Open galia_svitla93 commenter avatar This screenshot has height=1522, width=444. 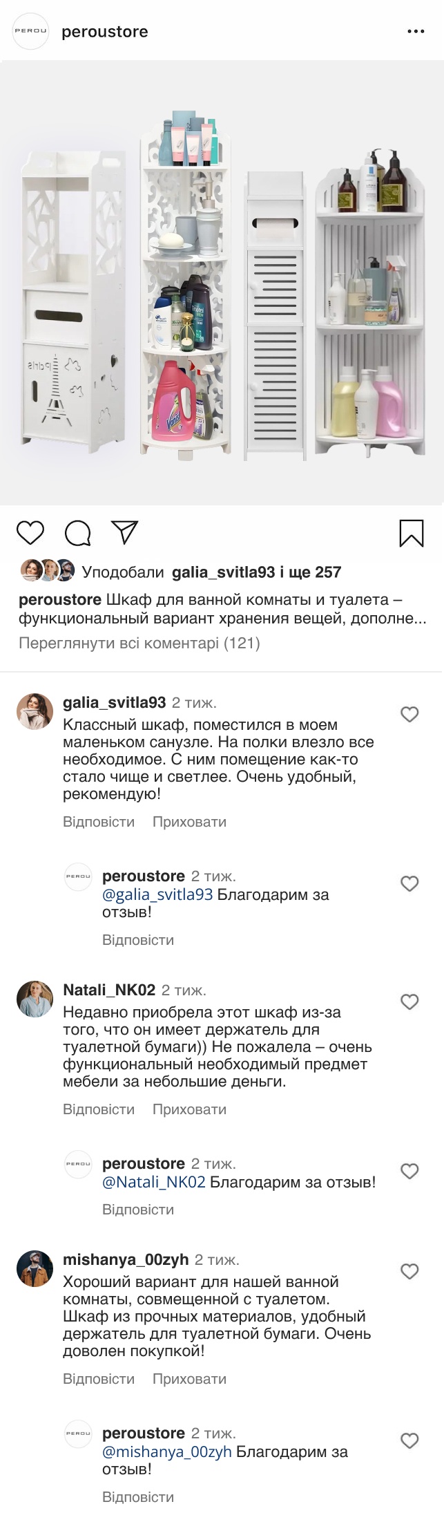[35, 711]
